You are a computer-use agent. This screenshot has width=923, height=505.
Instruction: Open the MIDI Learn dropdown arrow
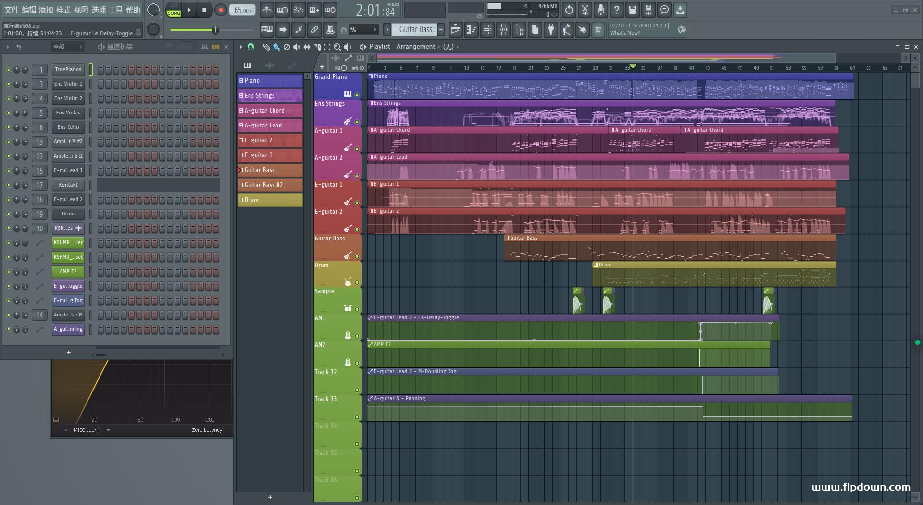(108, 430)
